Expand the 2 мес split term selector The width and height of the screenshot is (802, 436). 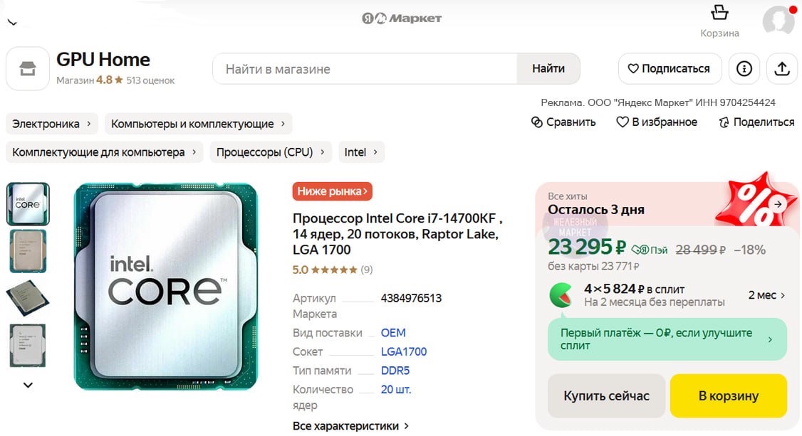point(766,295)
